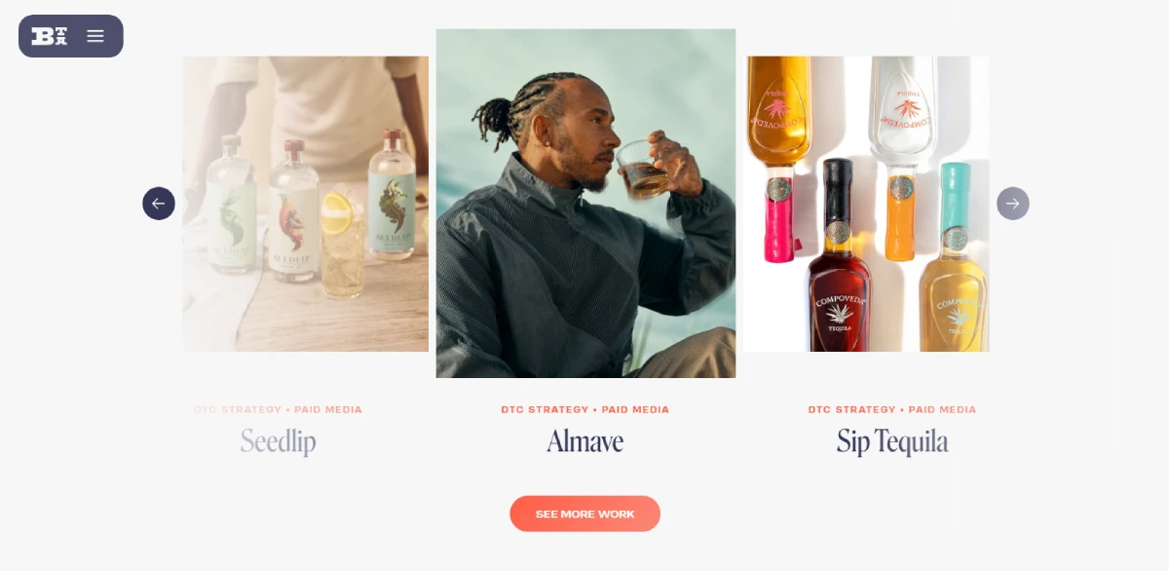Viewport: 1169px width, 571px height.
Task: Click the Almave project title
Action: tap(585, 441)
